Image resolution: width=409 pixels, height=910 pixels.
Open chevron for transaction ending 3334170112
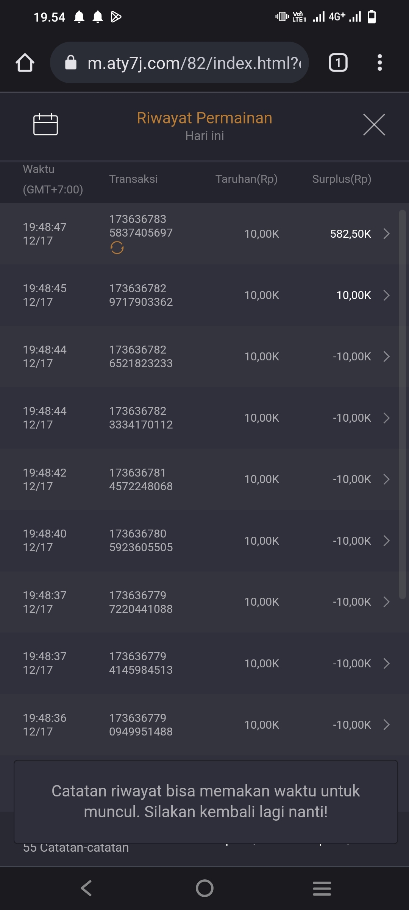(x=386, y=418)
